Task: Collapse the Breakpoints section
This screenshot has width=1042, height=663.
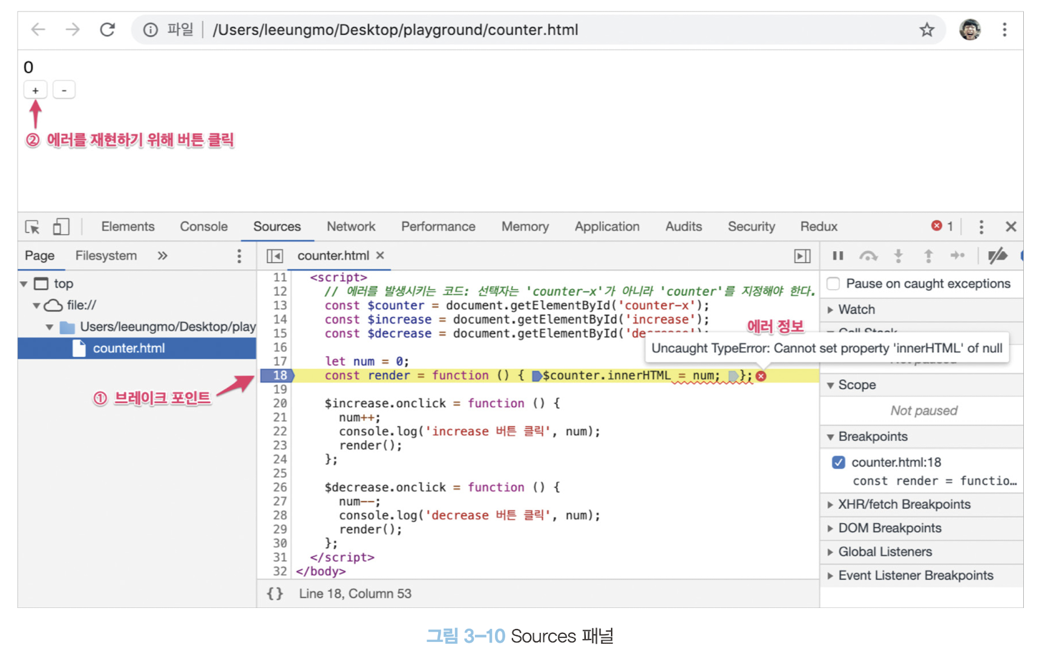Action: [x=830, y=437]
